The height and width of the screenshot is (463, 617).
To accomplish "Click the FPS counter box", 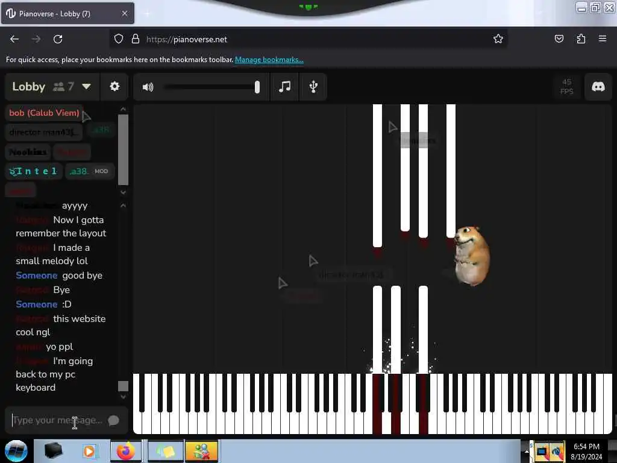I will coord(566,87).
